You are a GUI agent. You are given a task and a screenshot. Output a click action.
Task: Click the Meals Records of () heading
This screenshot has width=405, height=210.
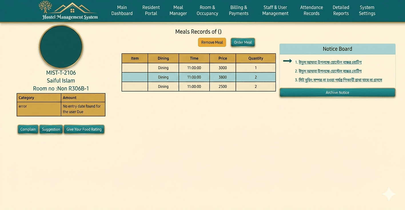[198, 32]
